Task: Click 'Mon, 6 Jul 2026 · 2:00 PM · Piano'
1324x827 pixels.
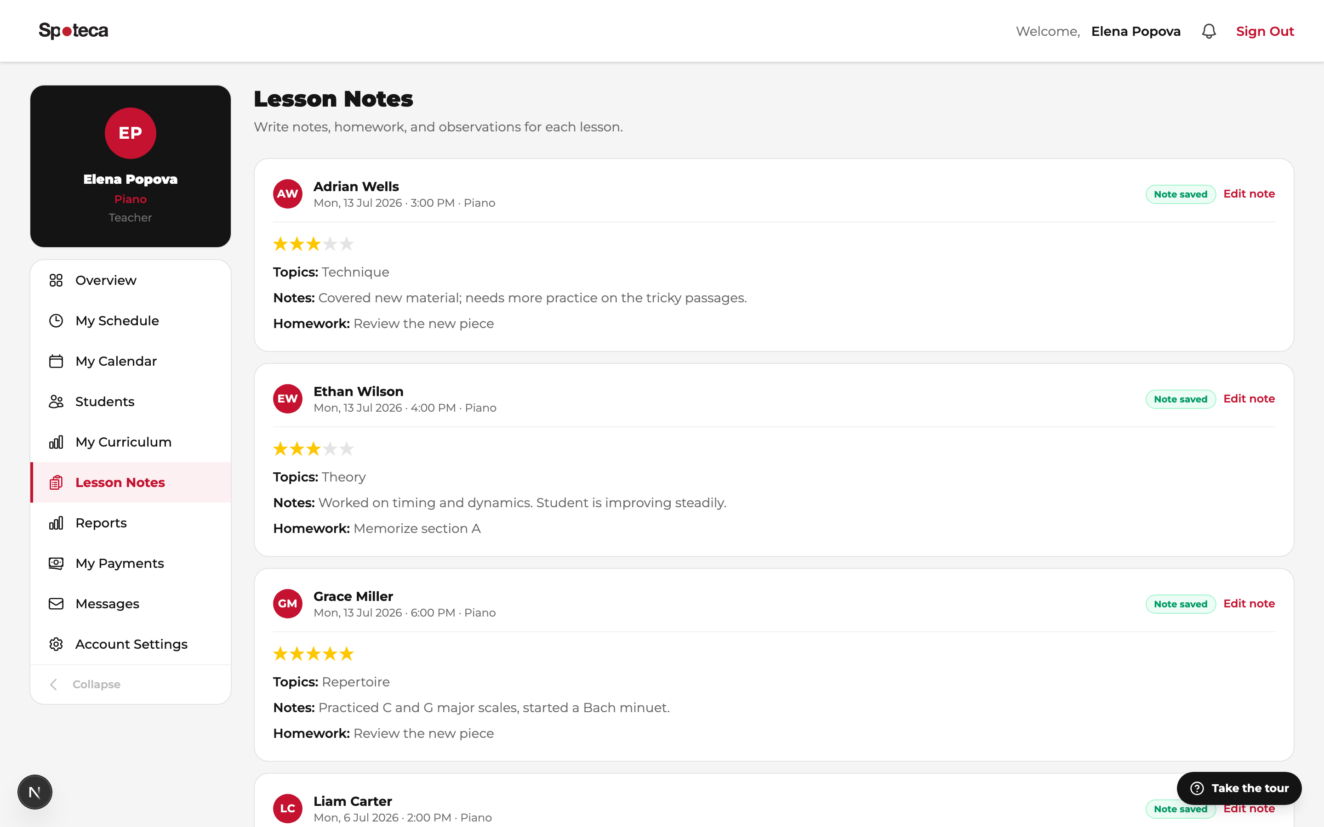Action: (403, 818)
